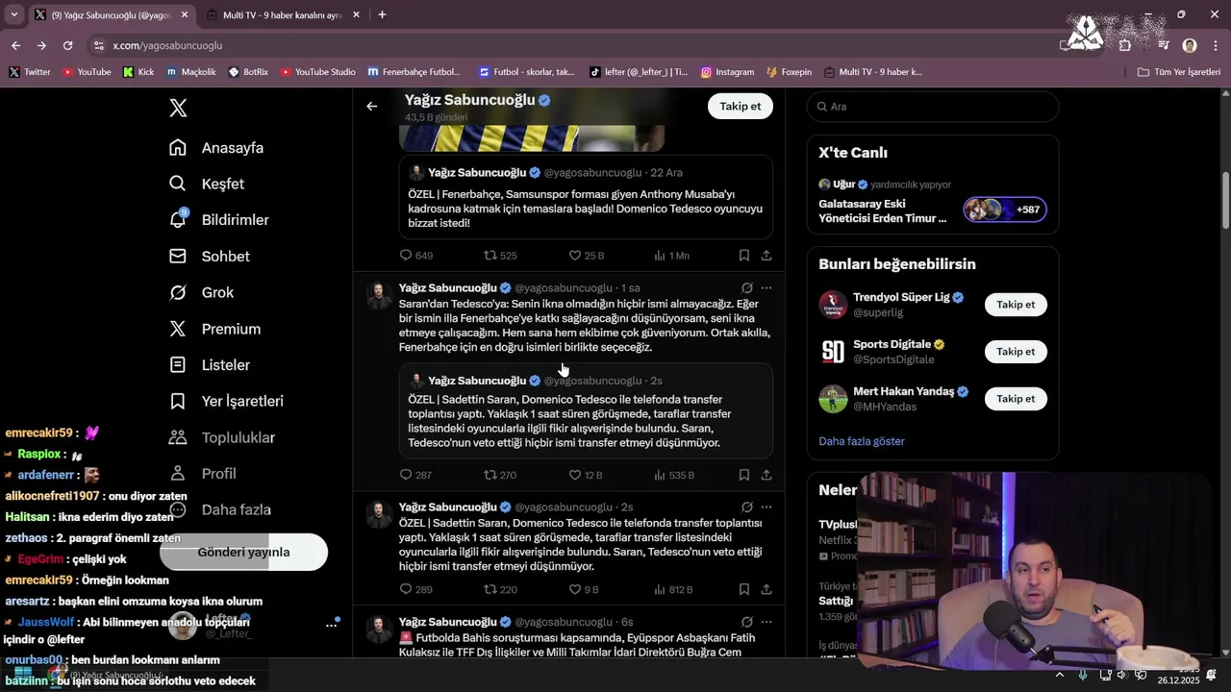Click Grok icon on the 6s tweet

click(x=747, y=622)
